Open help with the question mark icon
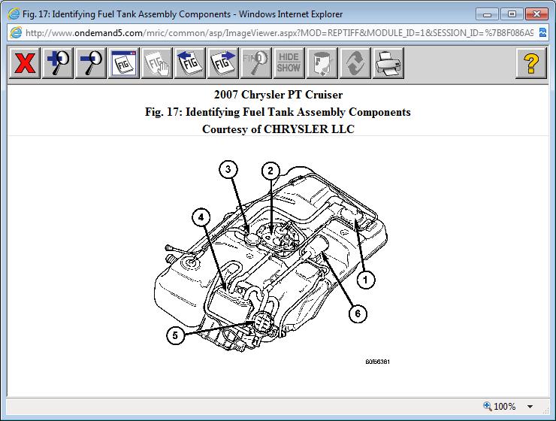The height and width of the screenshot is (421, 556). point(530,63)
